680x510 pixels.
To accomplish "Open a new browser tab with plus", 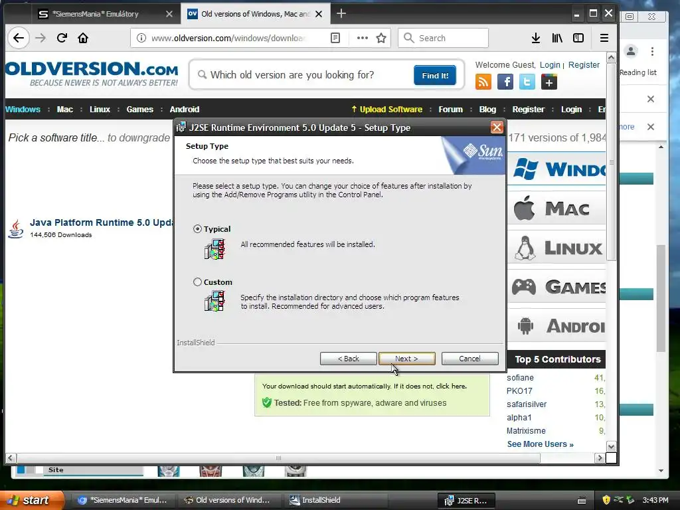I will click(341, 13).
